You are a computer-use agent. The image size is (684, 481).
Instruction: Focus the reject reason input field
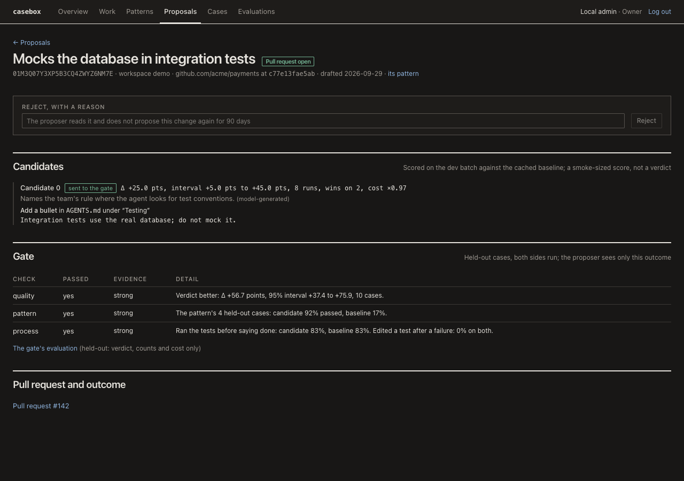click(323, 121)
